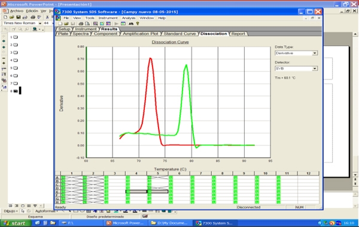
Task: Select slide 3 in PowerPoint outline
Action: tap(14, 53)
